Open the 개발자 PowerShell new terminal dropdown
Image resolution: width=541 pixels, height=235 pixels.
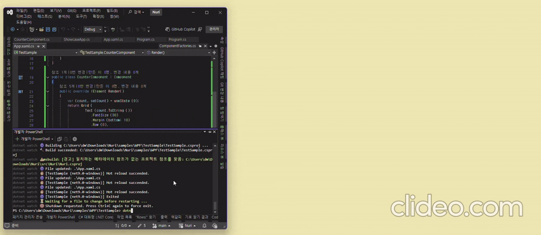click(x=53, y=139)
